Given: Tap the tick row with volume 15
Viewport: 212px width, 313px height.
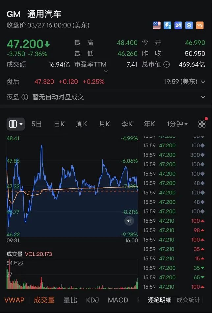Looking at the screenshot, I should pyautogui.click(x=174, y=258).
